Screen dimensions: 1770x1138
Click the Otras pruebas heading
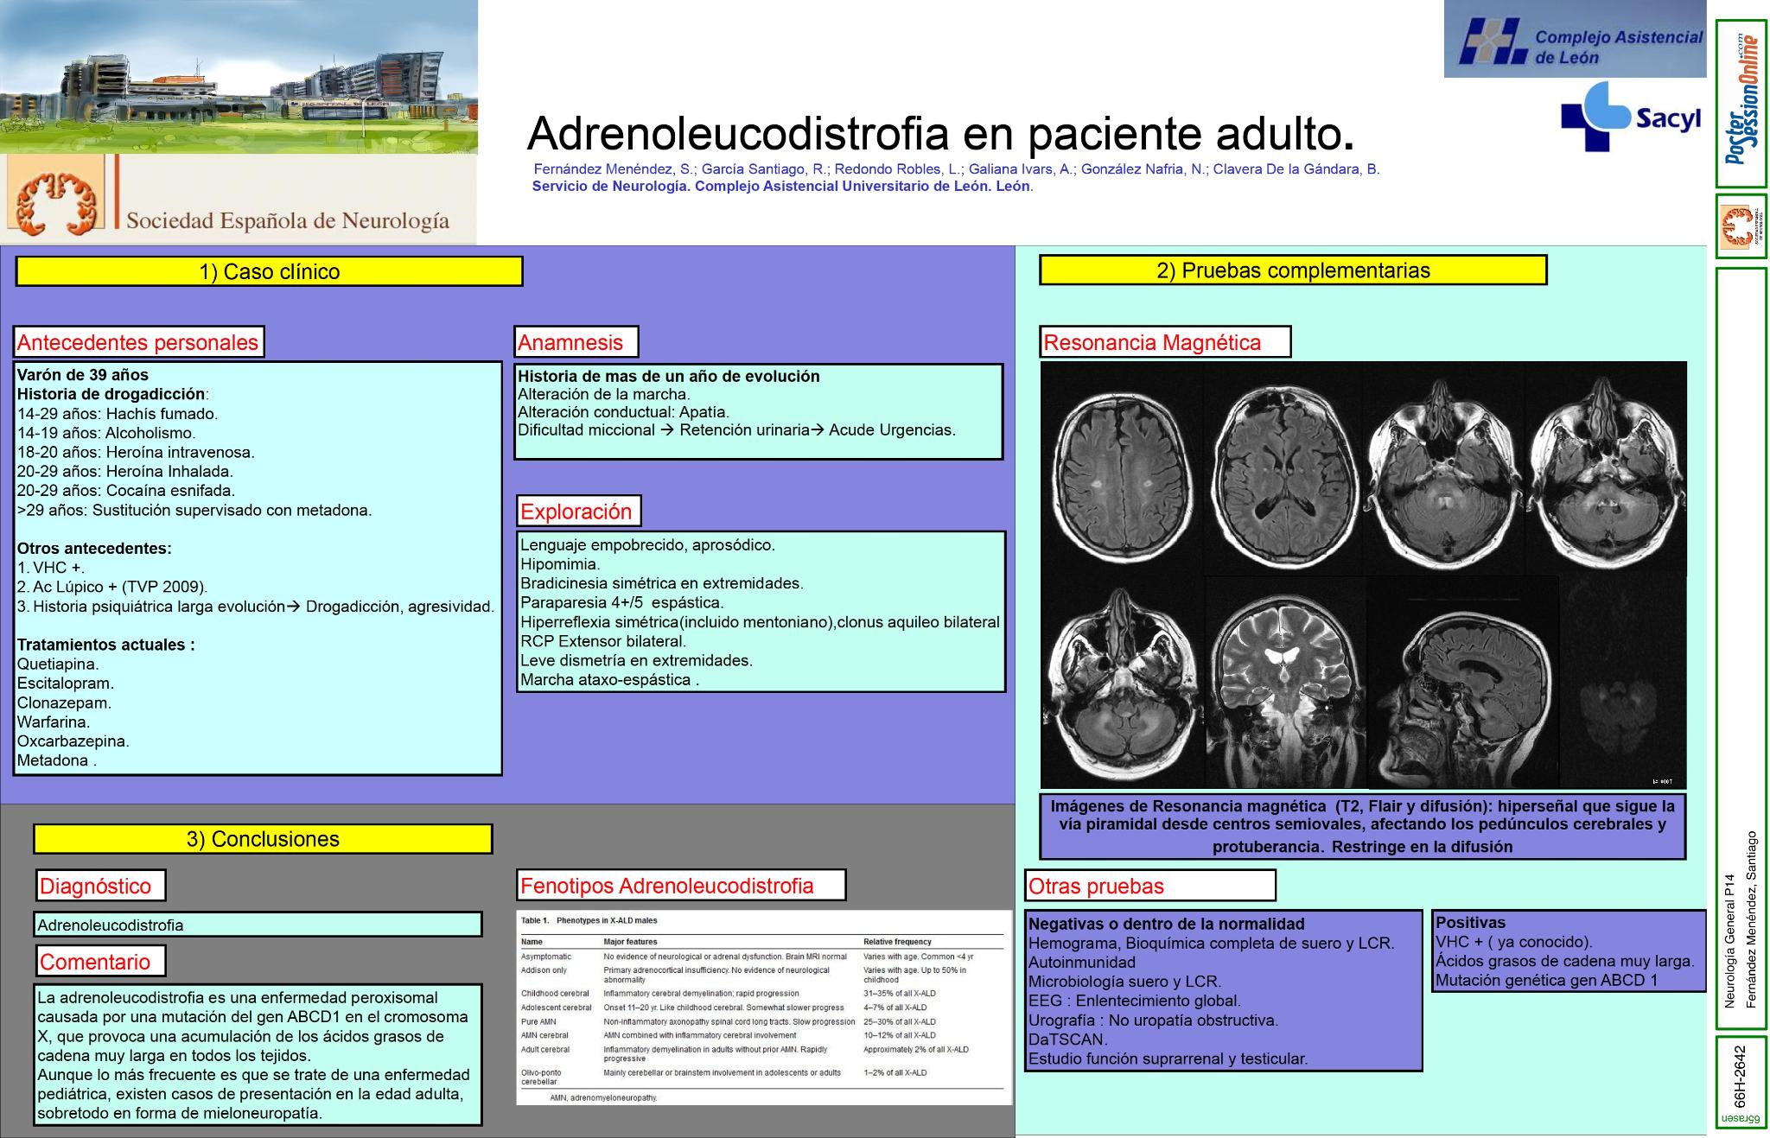pos(1150,886)
